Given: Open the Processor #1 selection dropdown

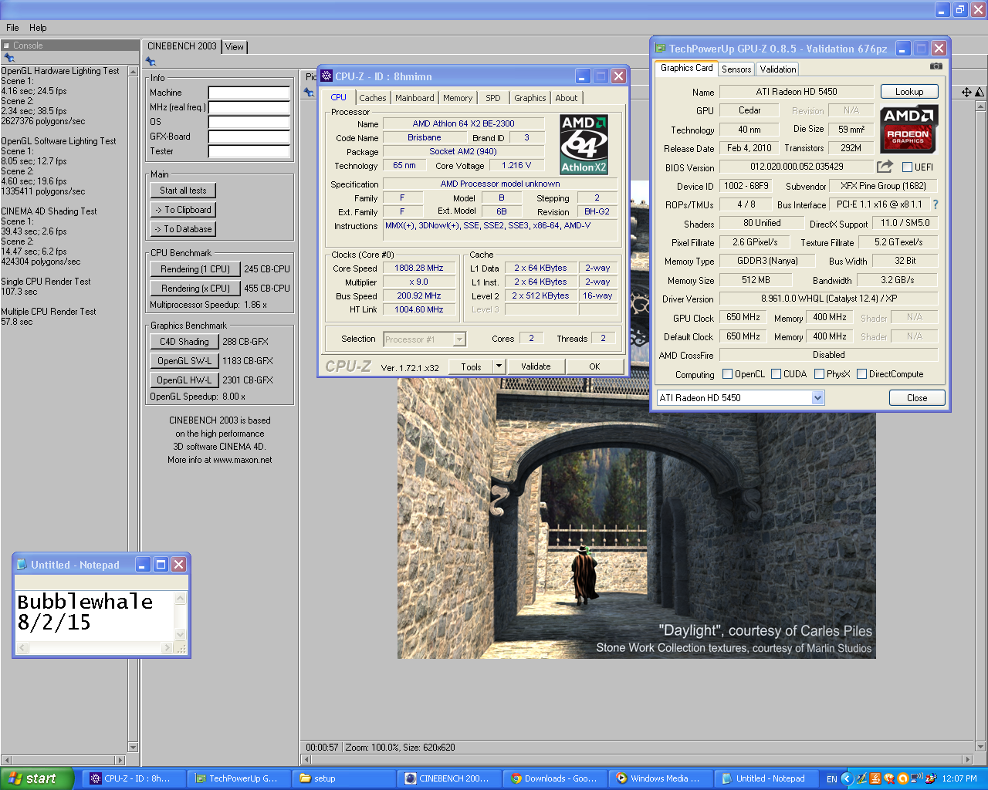Looking at the screenshot, I should coord(459,339).
